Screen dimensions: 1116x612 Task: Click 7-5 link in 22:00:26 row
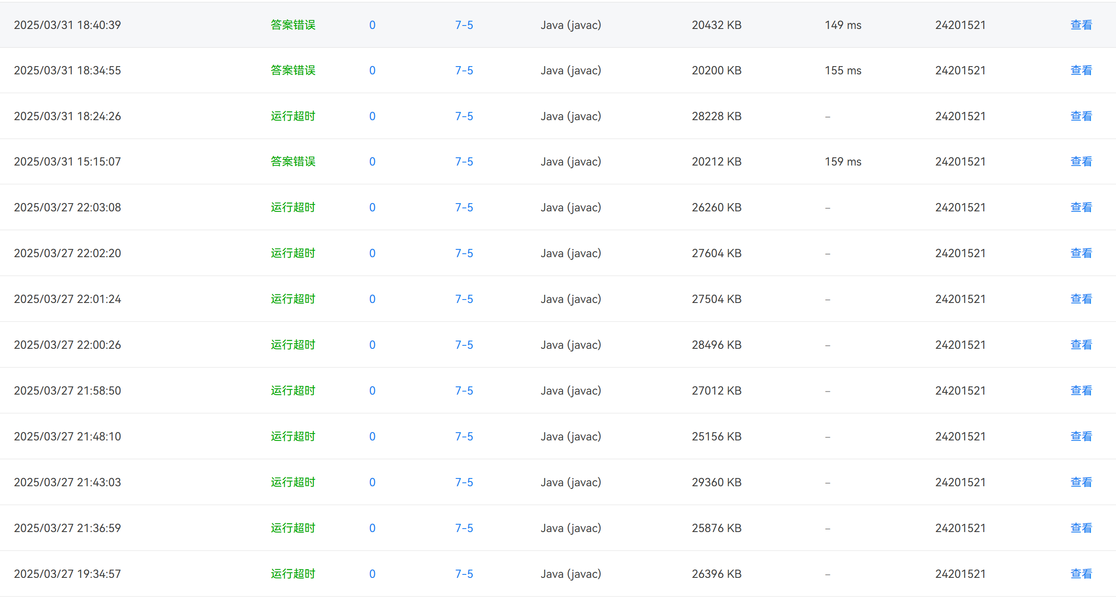coord(464,345)
